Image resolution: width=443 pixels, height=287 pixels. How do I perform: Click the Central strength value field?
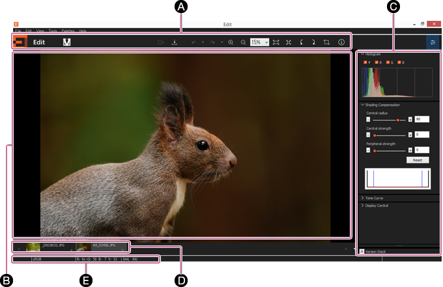tap(422, 135)
